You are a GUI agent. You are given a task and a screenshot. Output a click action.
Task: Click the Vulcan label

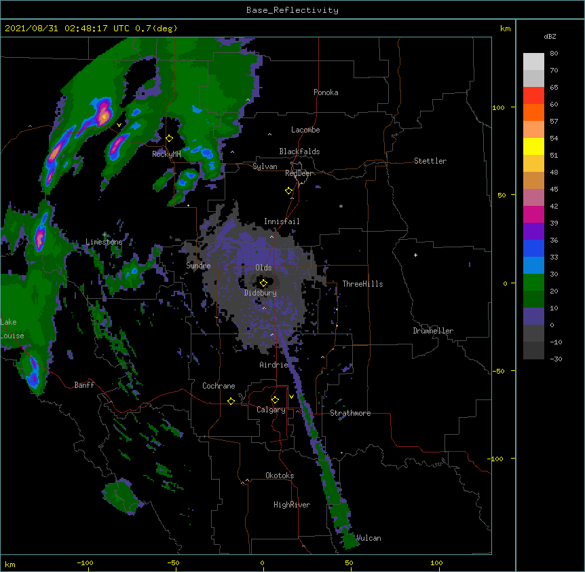pyautogui.click(x=369, y=538)
